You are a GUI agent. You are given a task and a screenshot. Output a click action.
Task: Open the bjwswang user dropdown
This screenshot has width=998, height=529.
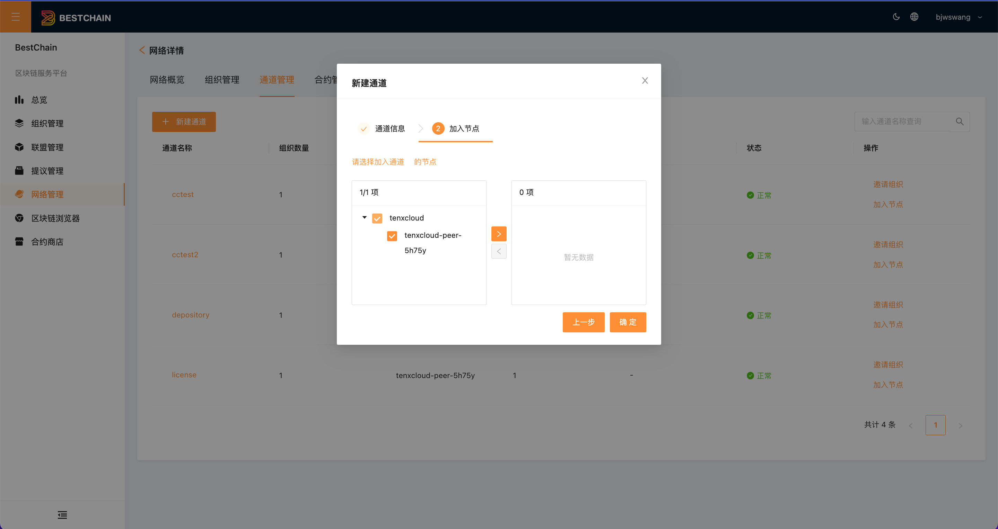point(958,17)
